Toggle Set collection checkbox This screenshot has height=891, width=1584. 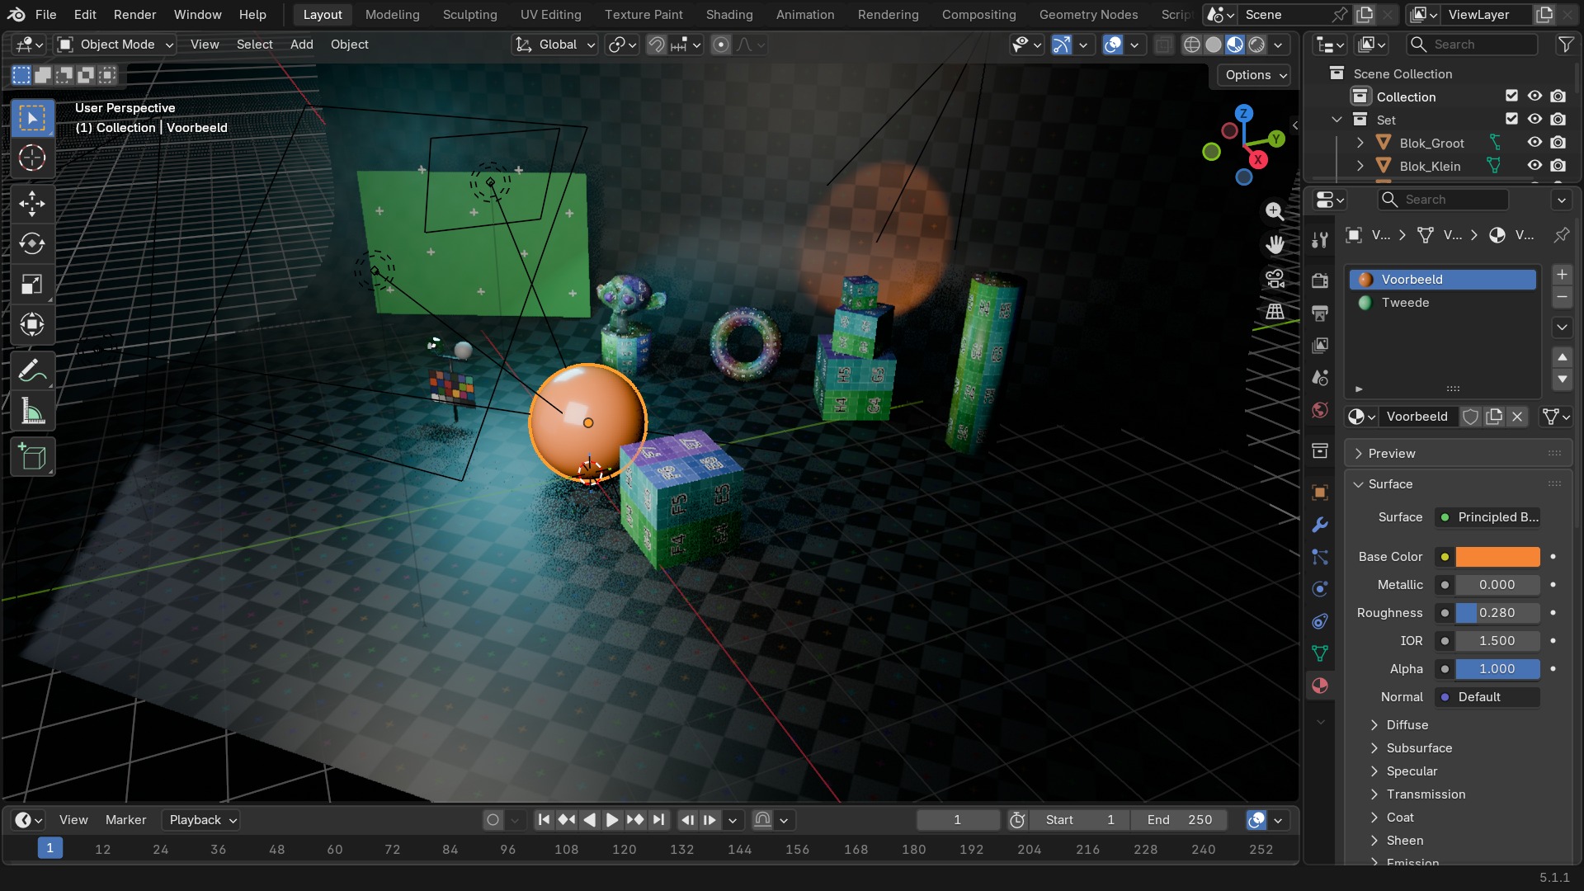(1511, 120)
